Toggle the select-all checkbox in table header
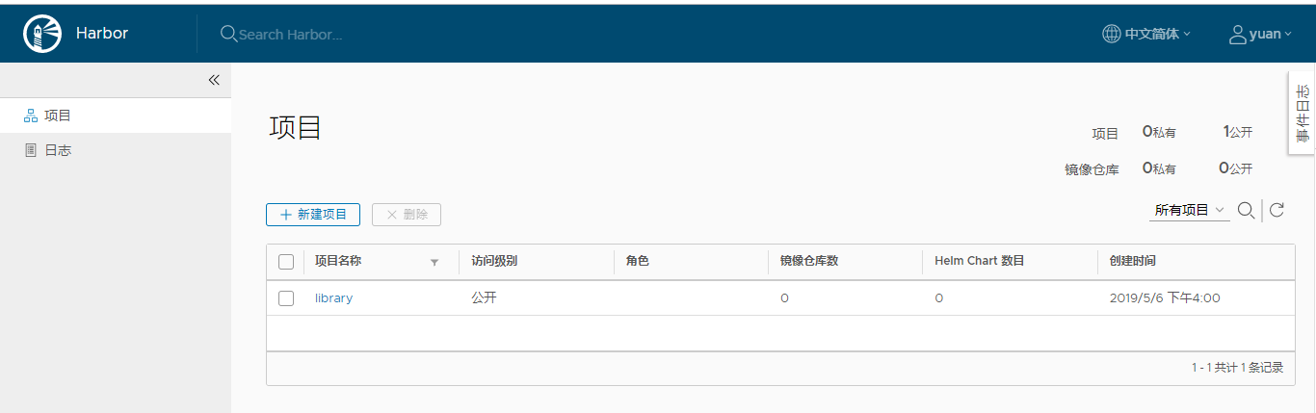 [x=286, y=262]
